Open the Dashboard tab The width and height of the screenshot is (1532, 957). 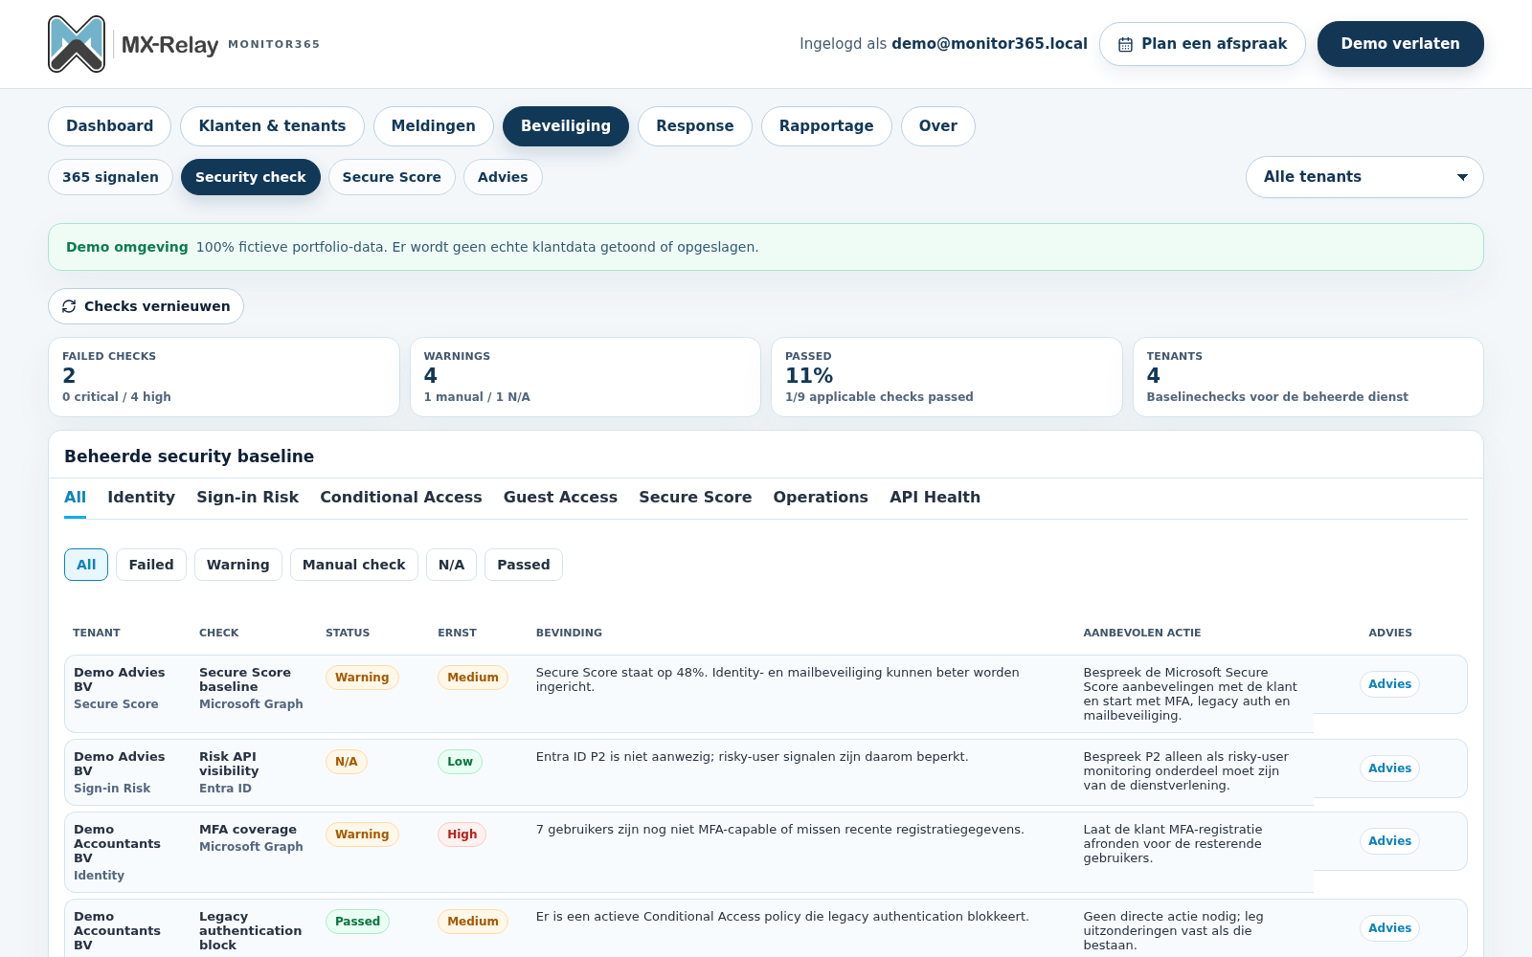point(109,126)
